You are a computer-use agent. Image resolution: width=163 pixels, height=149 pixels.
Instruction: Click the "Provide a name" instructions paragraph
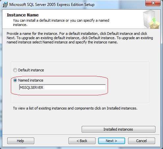coord(80,38)
